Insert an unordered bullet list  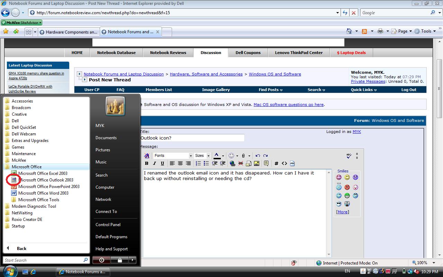(206, 163)
